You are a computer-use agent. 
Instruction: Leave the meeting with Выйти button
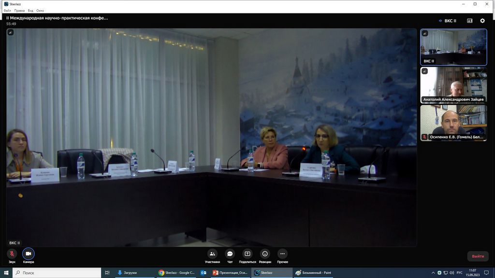coord(478,256)
